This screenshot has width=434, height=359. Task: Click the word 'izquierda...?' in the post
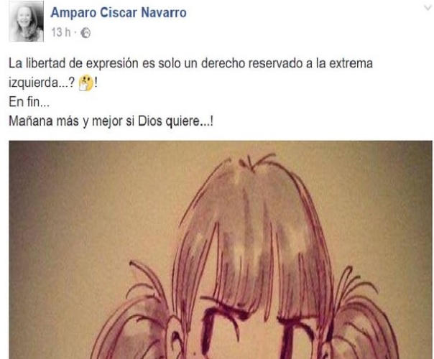42,83
